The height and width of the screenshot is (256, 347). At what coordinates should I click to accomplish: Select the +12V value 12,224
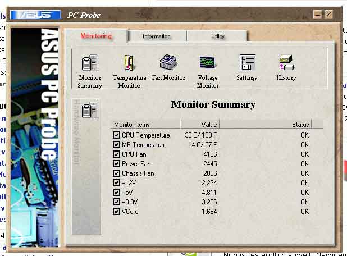tap(208, 183)
